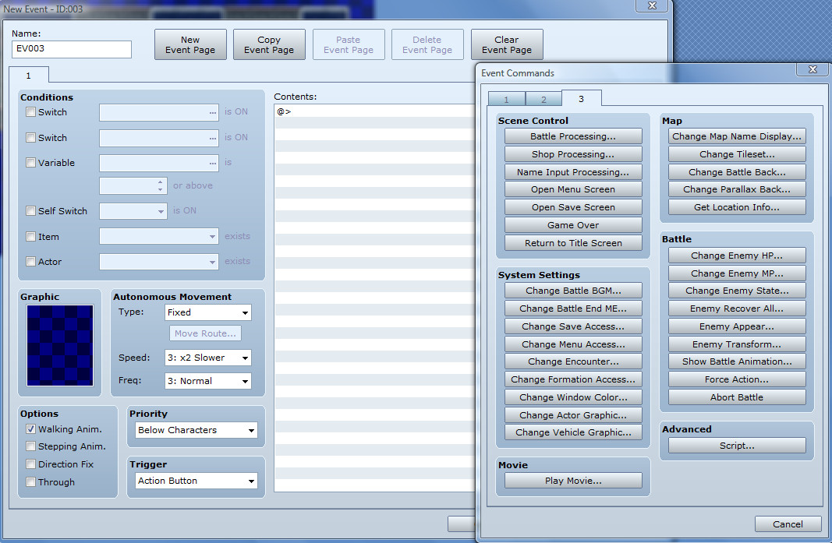Image resolution: width=832 pixels, height=543 pixels.
Task: Click the Clear Event Page button
Action: [x=507, y=44]
